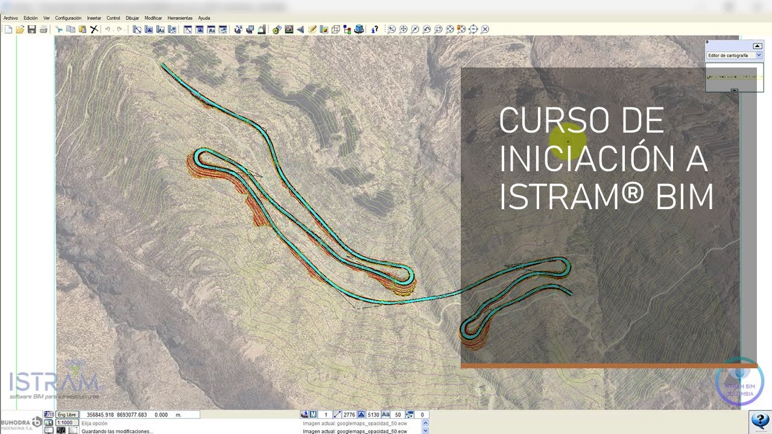
Task: Click the value field showing 2776
Action: click(x=349, y=415)
